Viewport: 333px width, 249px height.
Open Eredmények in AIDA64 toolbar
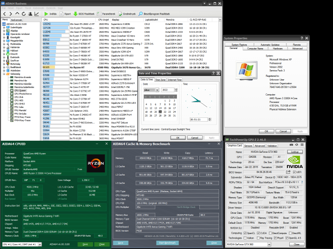127,14
